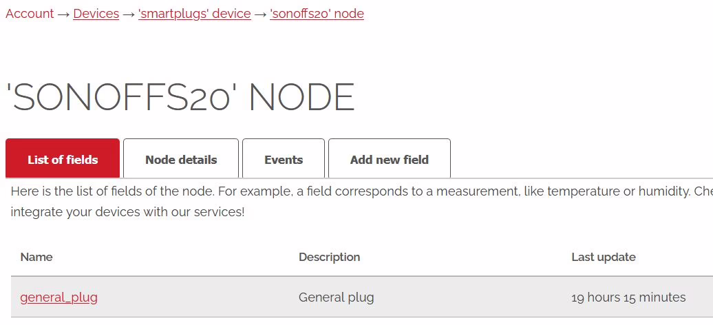Click the 'SONOFFS20' NODE page heading

point(180,97)
